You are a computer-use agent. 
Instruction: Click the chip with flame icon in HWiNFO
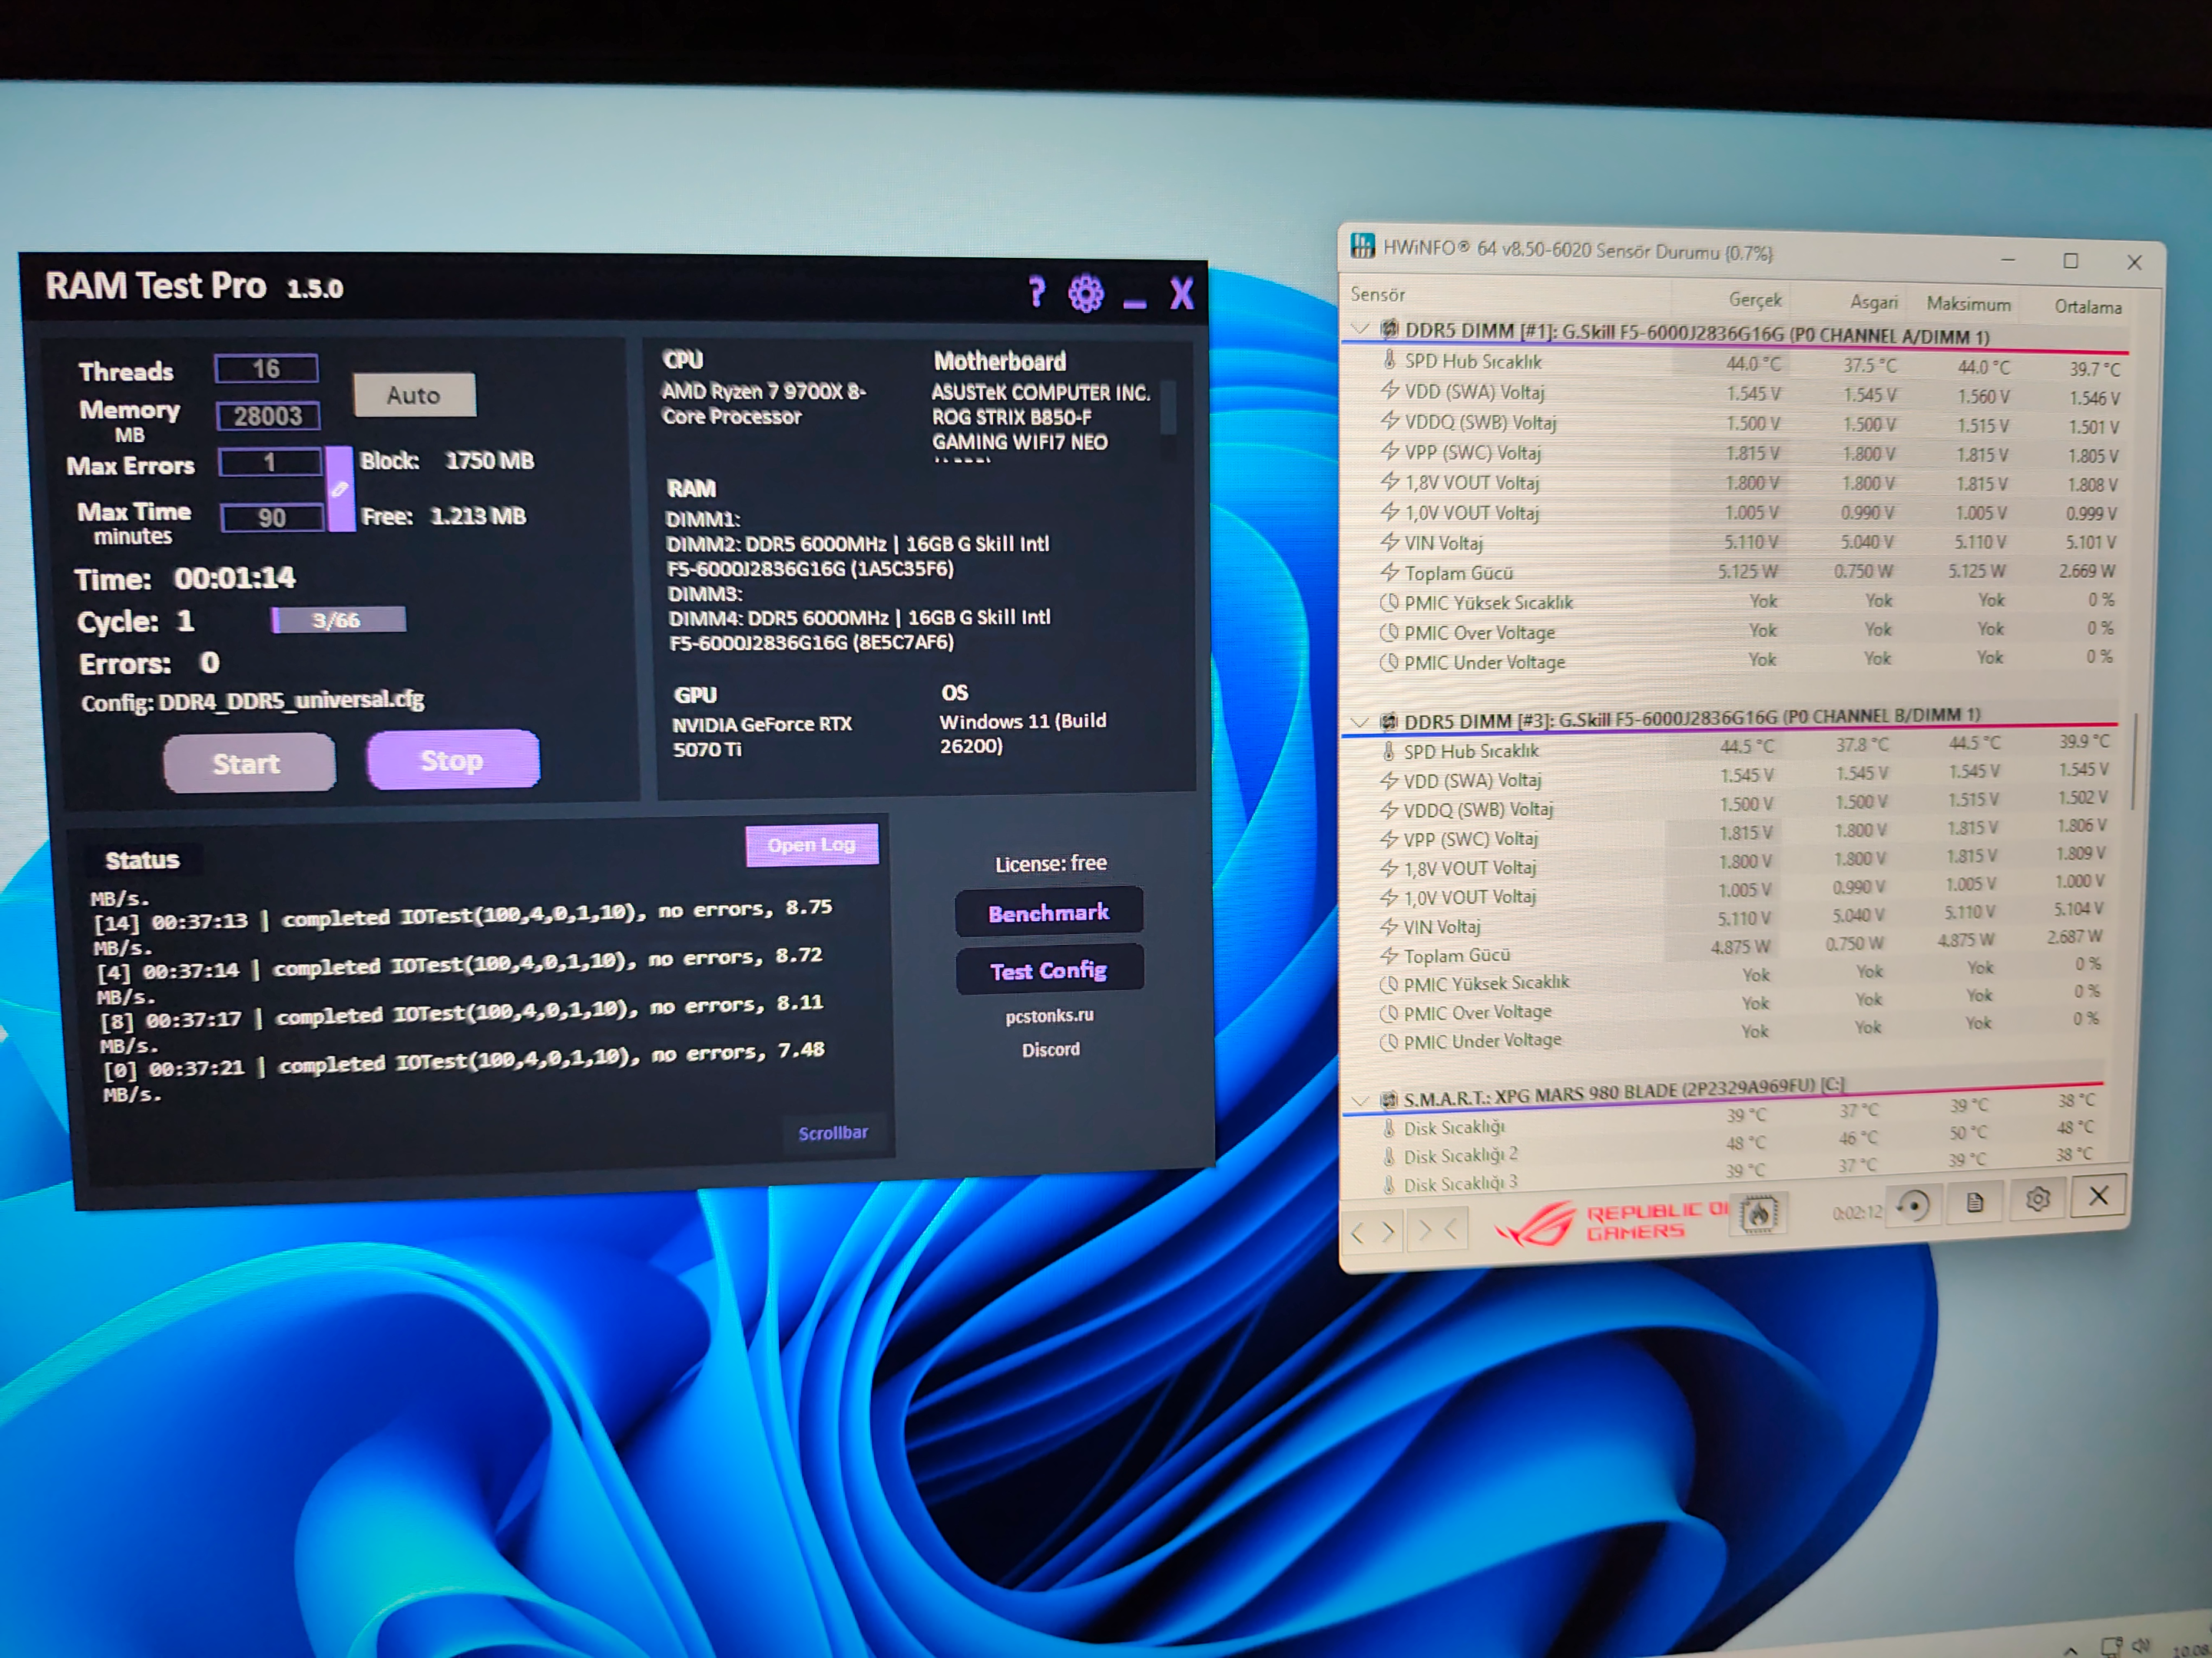click(1758, 1214)
